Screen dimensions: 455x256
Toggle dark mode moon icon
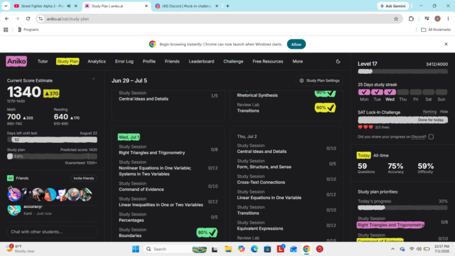click(x=338, y=61)
